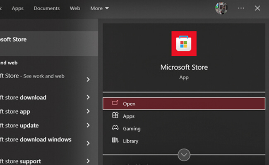Click the 'Microsoft Store' title in preview
The image size is (269, 165).
(184, 67)
